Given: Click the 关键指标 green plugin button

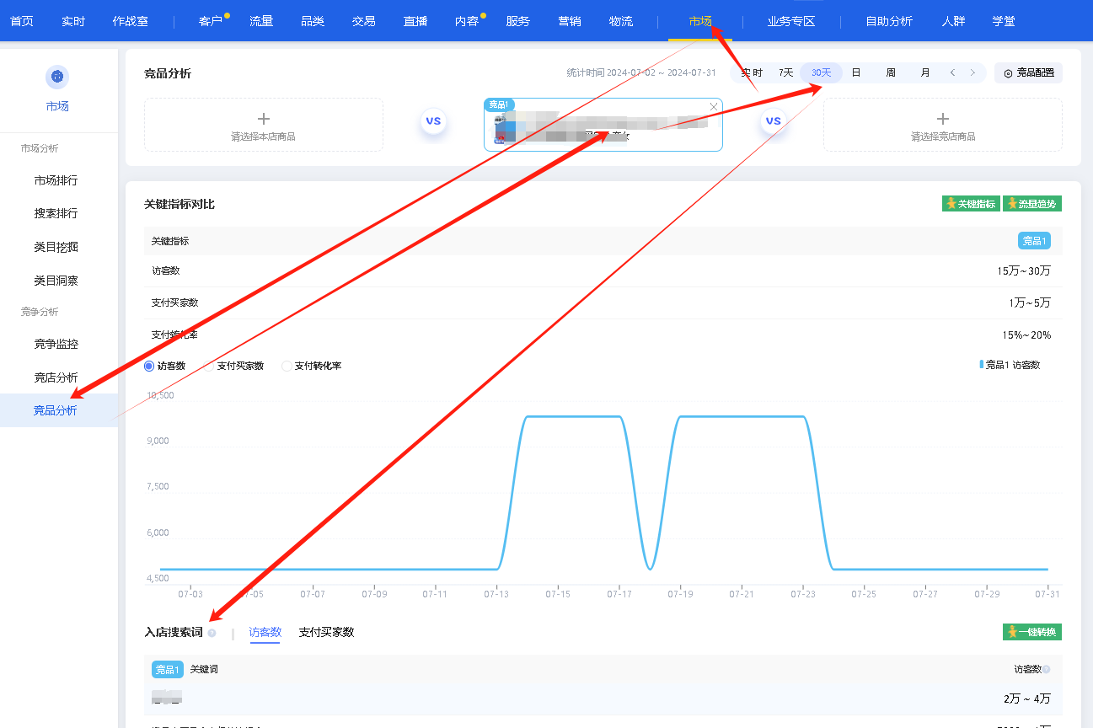Looking at the screenshot, I should pos(971,204).
